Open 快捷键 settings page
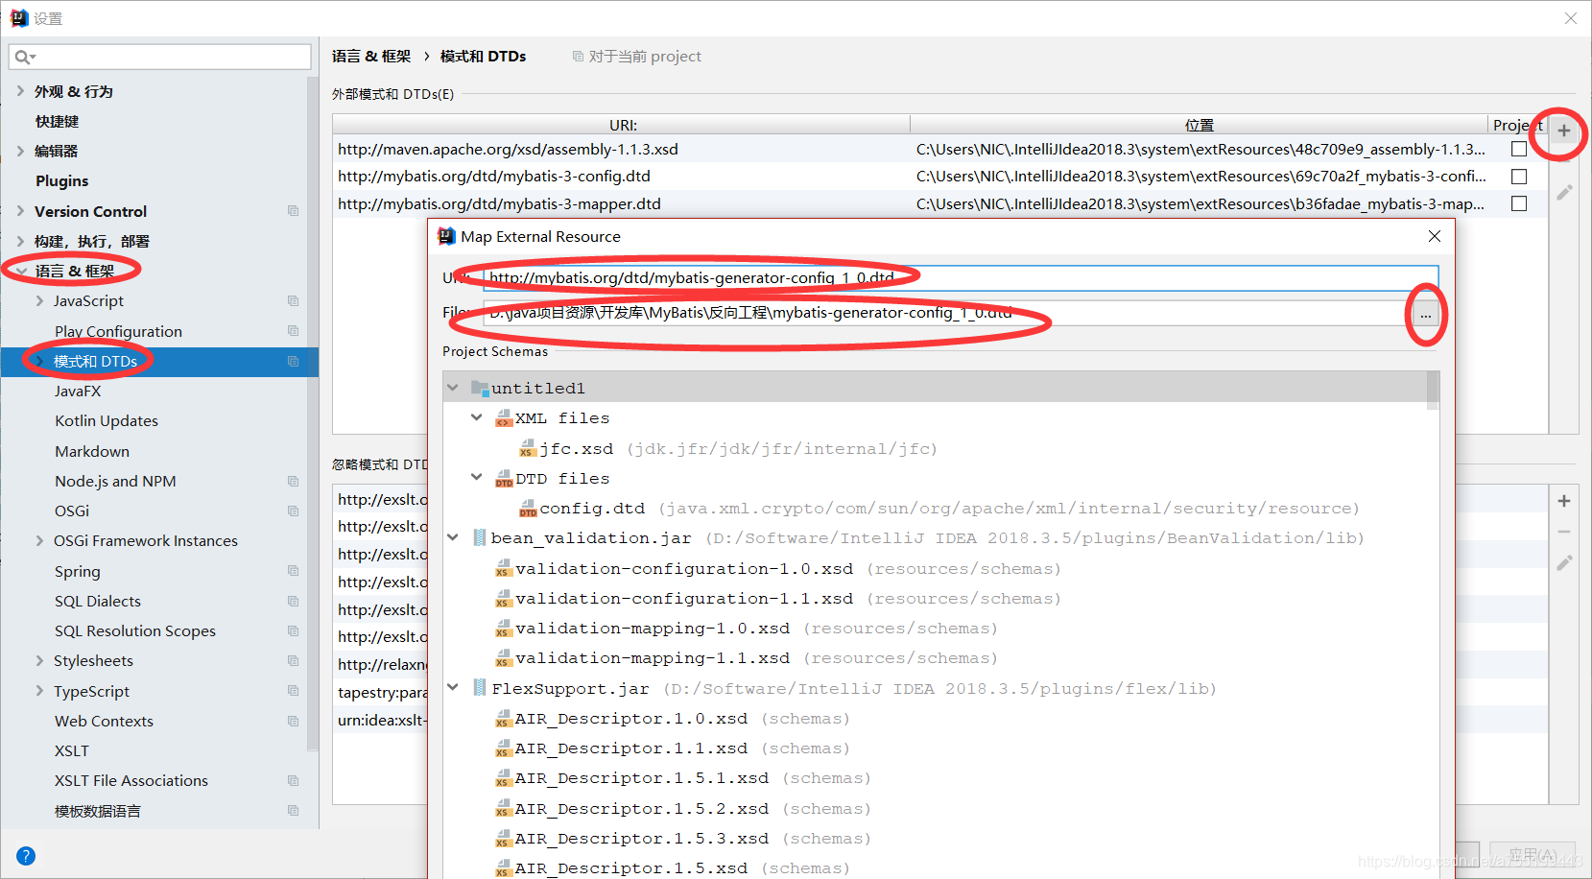This screenshot has height=879, width=1592. pos(58,121)
